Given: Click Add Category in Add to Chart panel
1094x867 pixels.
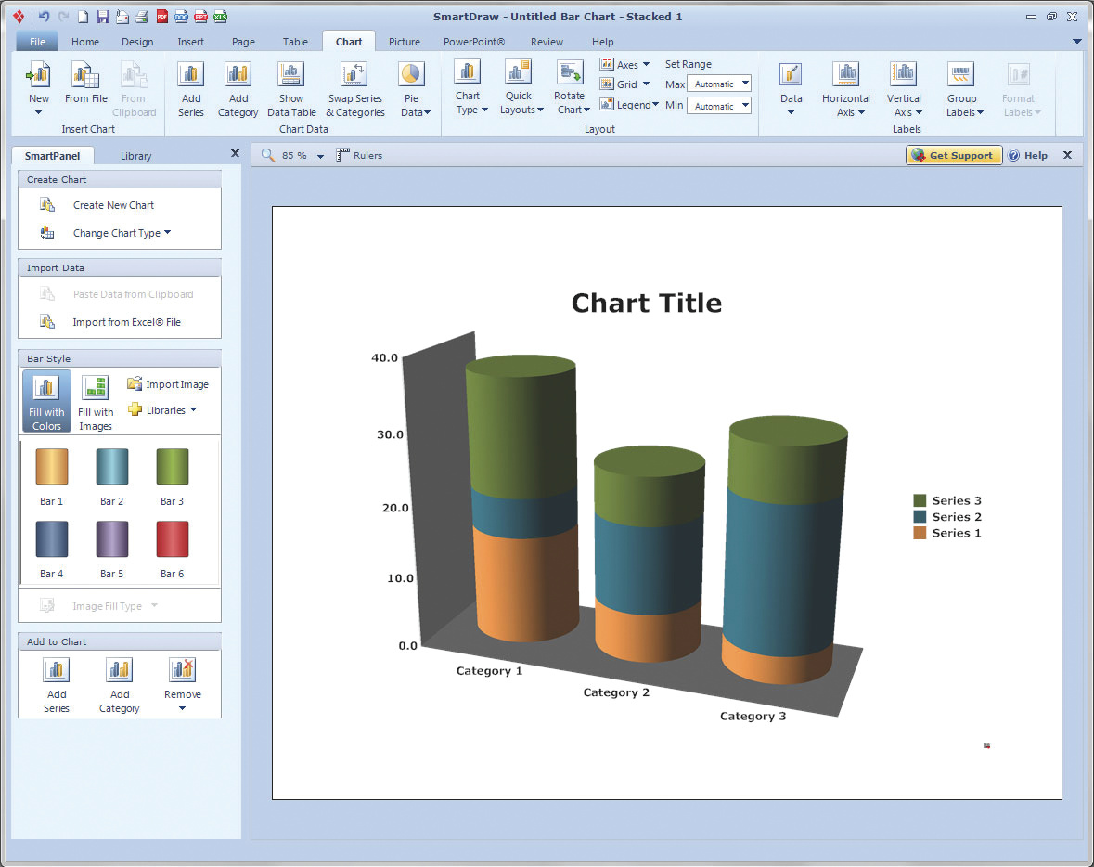Looking at the screenshot, I should 120,685.
